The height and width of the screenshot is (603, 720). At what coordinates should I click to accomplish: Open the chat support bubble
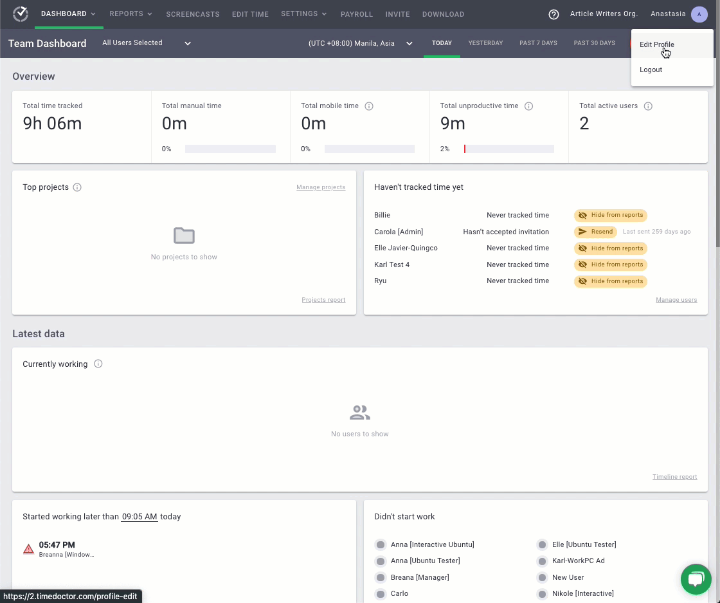(x=696, y=579)
